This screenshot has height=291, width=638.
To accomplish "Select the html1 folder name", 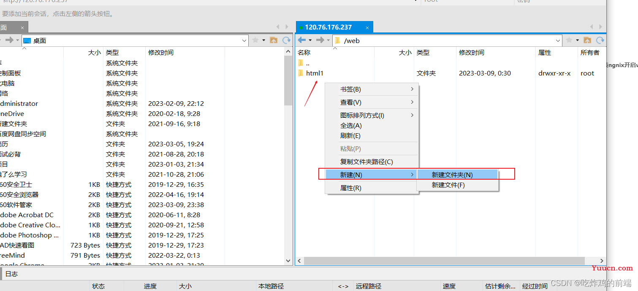I will tap(315, 73).
